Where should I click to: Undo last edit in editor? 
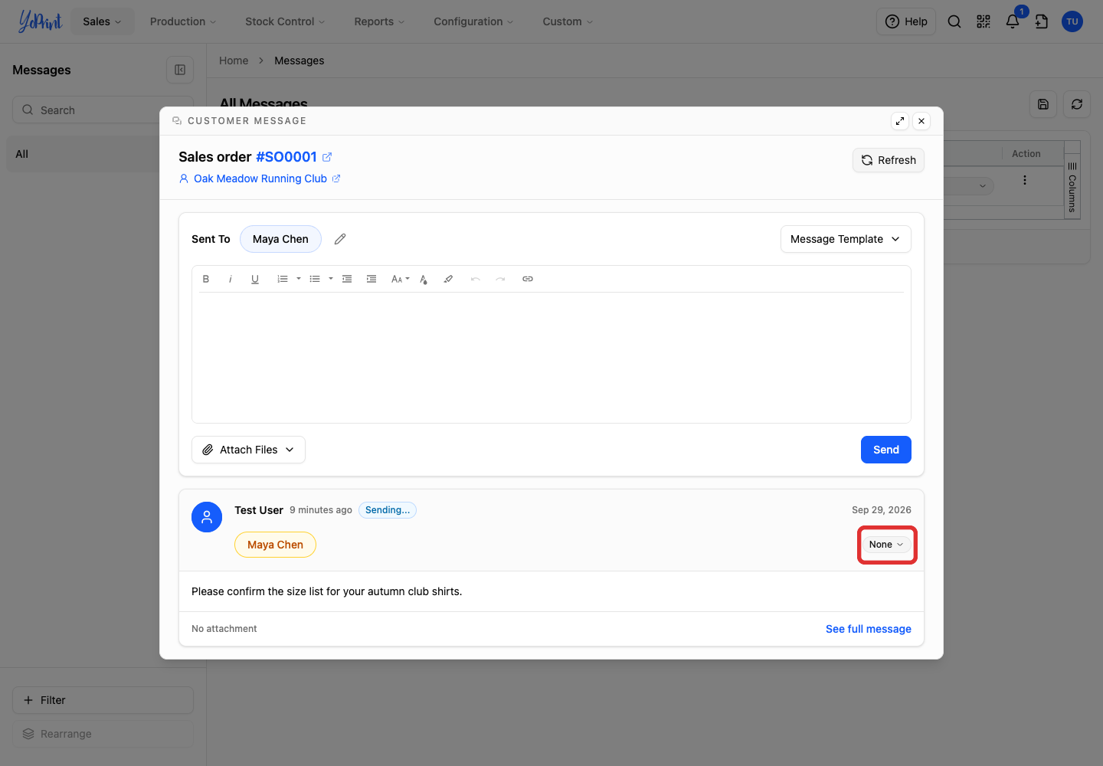pos(476,279)
